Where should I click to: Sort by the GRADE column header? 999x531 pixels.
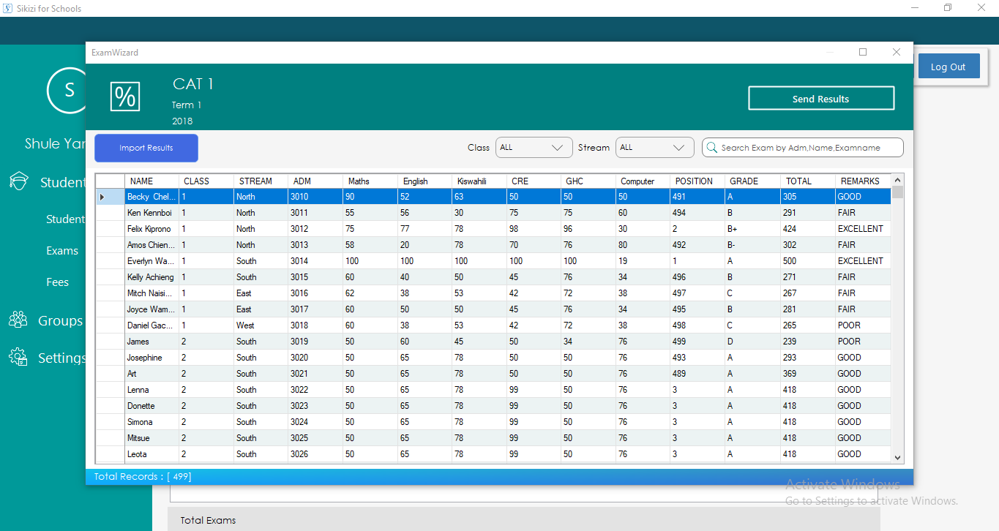tap(752, 181)
